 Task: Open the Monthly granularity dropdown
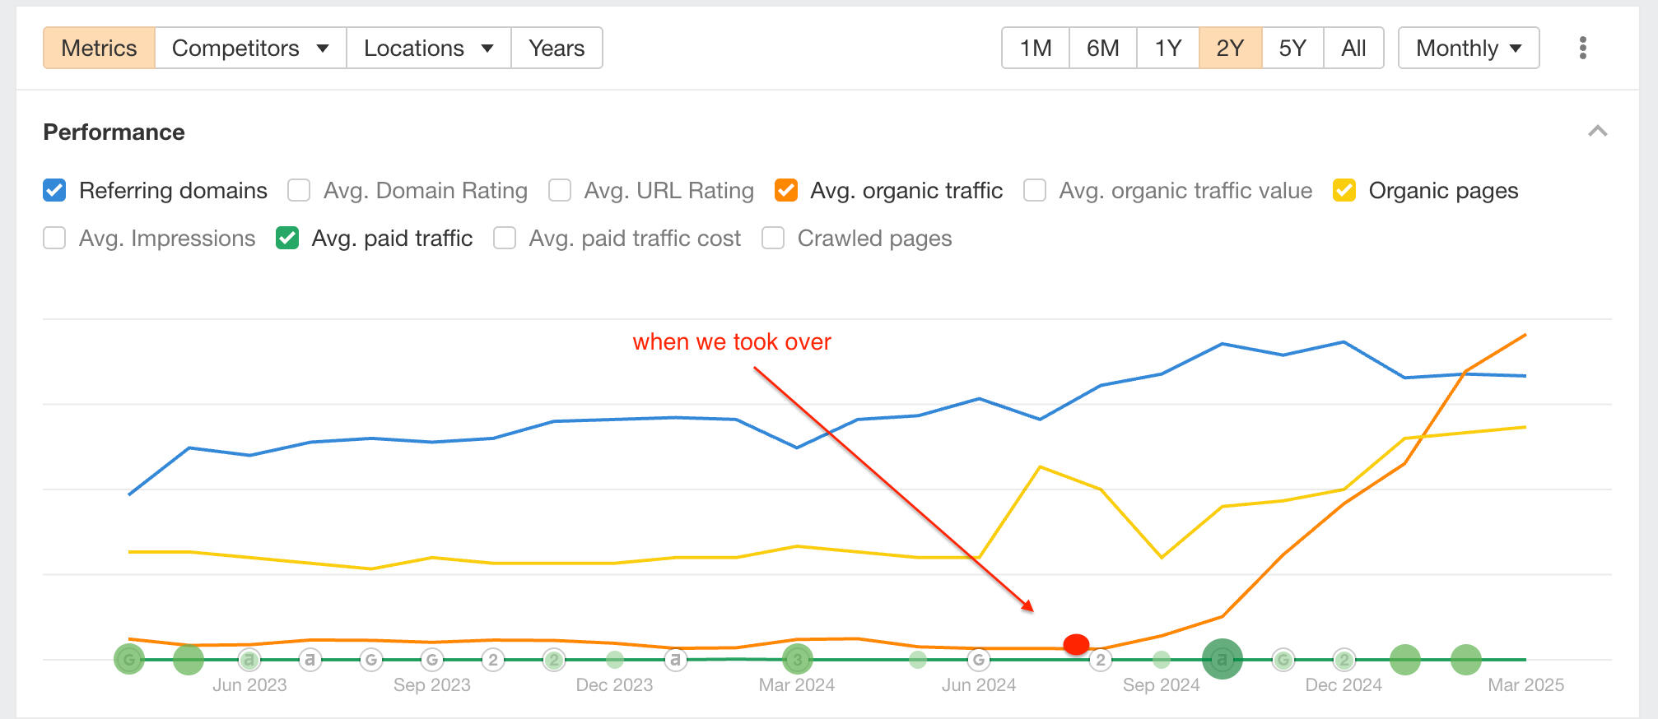point(1467,48)
